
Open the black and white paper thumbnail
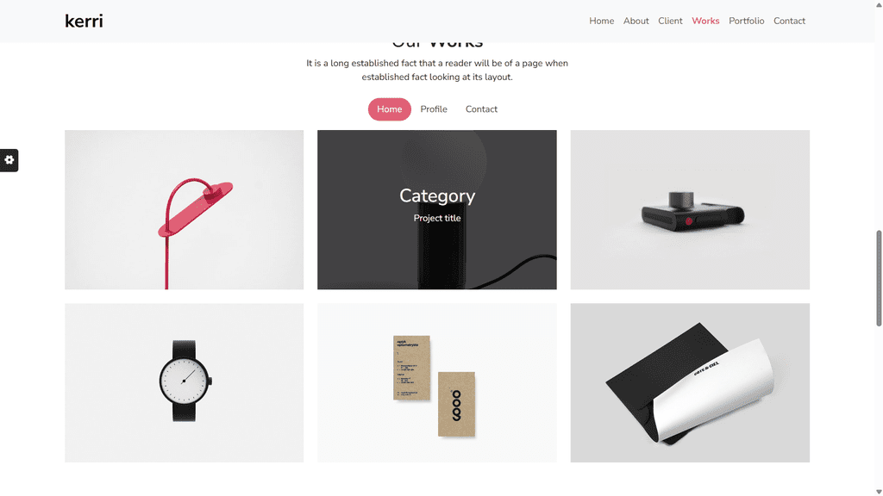click(690, 383)
